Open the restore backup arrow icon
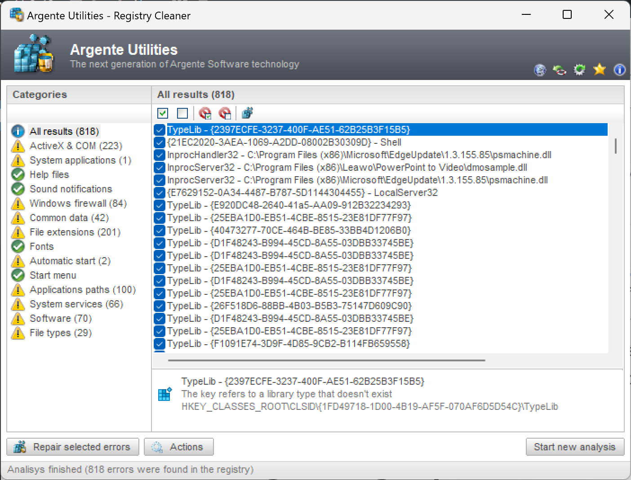631x480 pixels. [560, 70]
